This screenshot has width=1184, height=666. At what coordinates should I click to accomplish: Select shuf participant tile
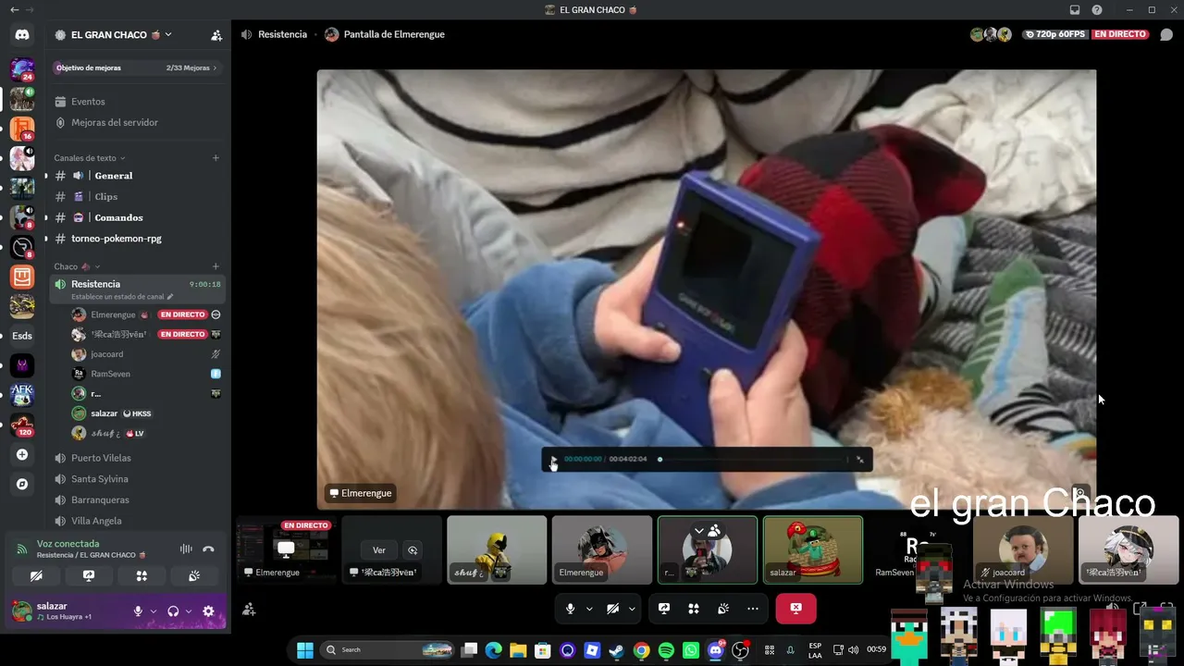point(497,549)
